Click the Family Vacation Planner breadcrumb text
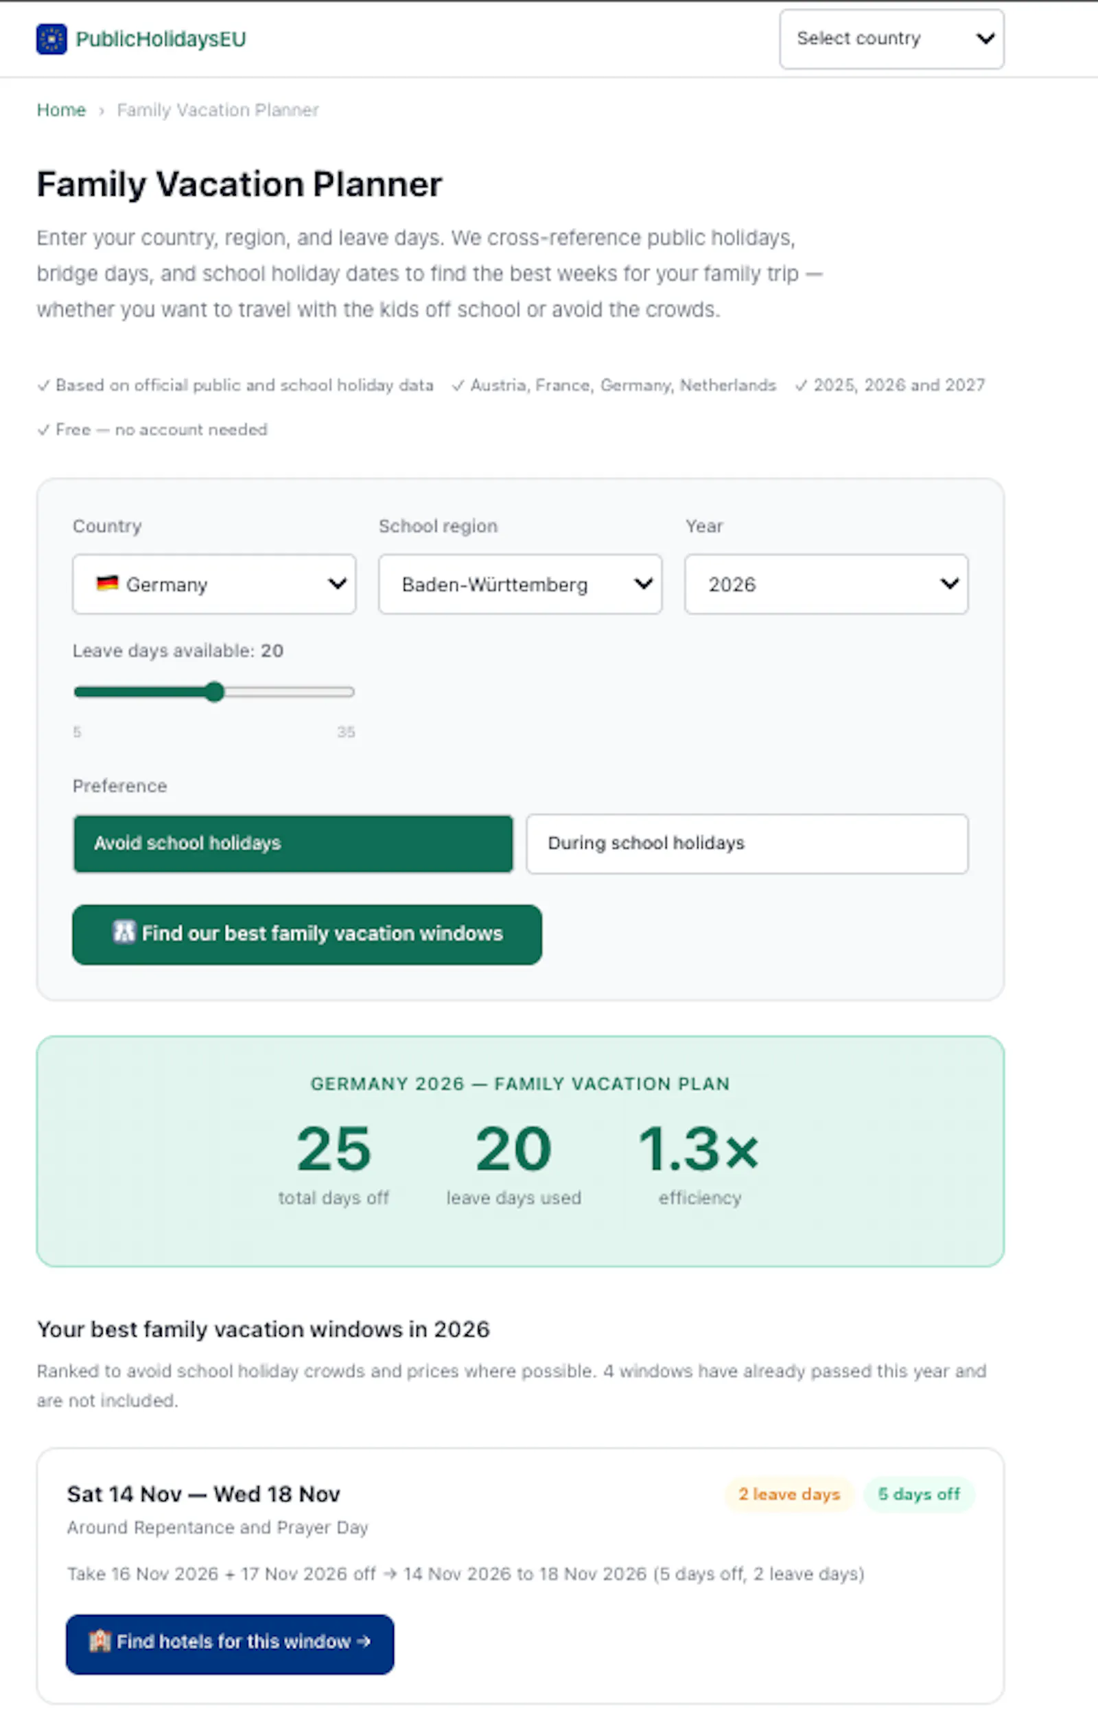The image size is (1098, 1726). coord(218,111)
